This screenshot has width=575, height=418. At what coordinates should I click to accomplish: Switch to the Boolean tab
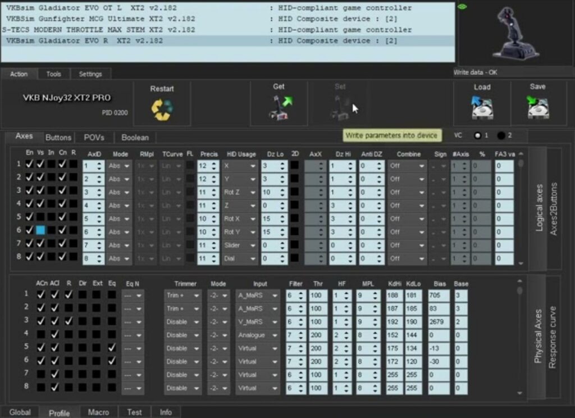135,137
